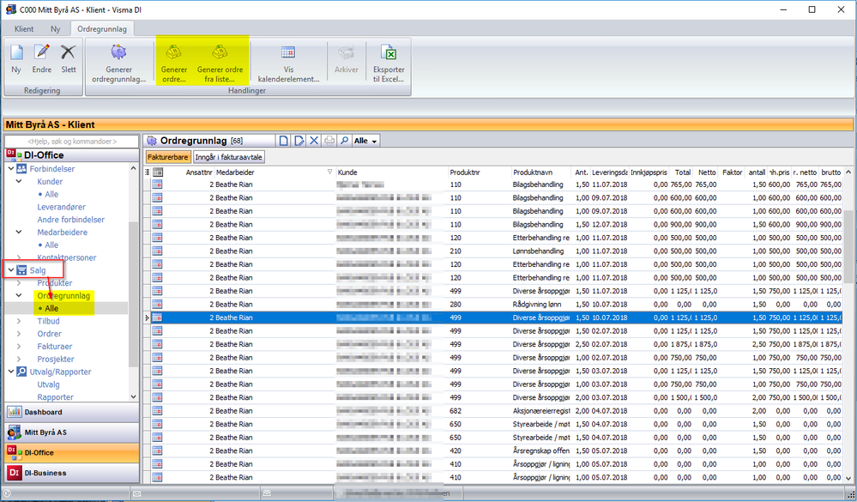Click new document icon in Ordregrunnlag header
The height and width of the screenshot is (502, 857).
pyautogui.click(x=284, y=141)
